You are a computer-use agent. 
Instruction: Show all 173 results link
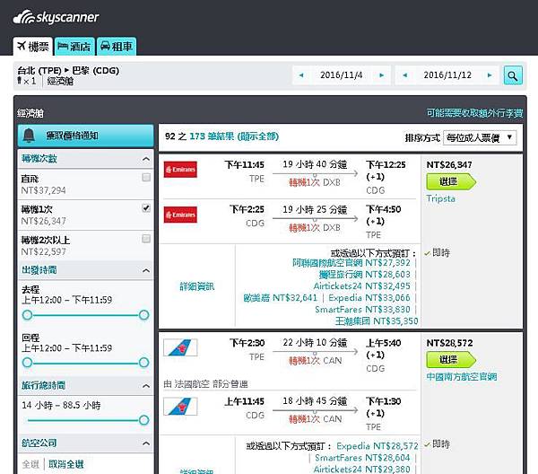(x=234, y=136)
